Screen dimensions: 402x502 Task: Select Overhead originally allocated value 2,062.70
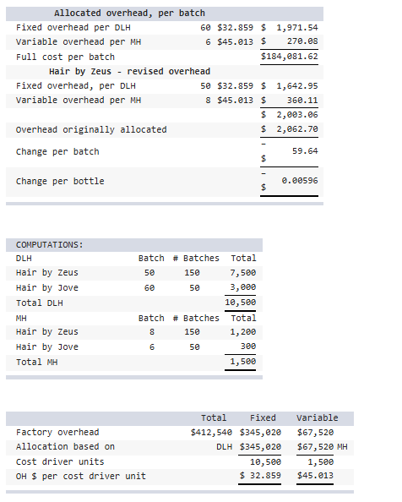pyautogui.click(x=297, y=129)
